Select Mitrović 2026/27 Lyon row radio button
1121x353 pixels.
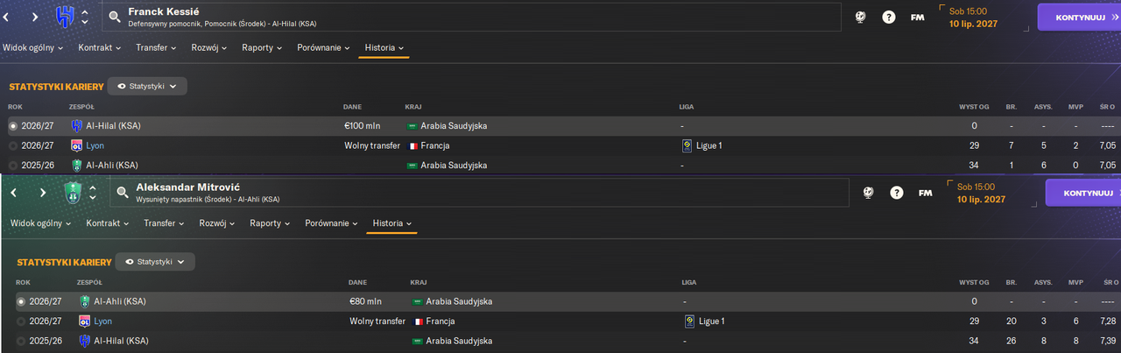tap(21, 321)
